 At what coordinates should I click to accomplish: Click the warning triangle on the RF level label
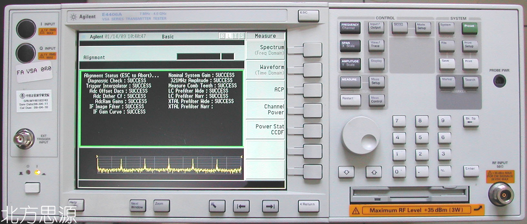[x=356, y=211]
